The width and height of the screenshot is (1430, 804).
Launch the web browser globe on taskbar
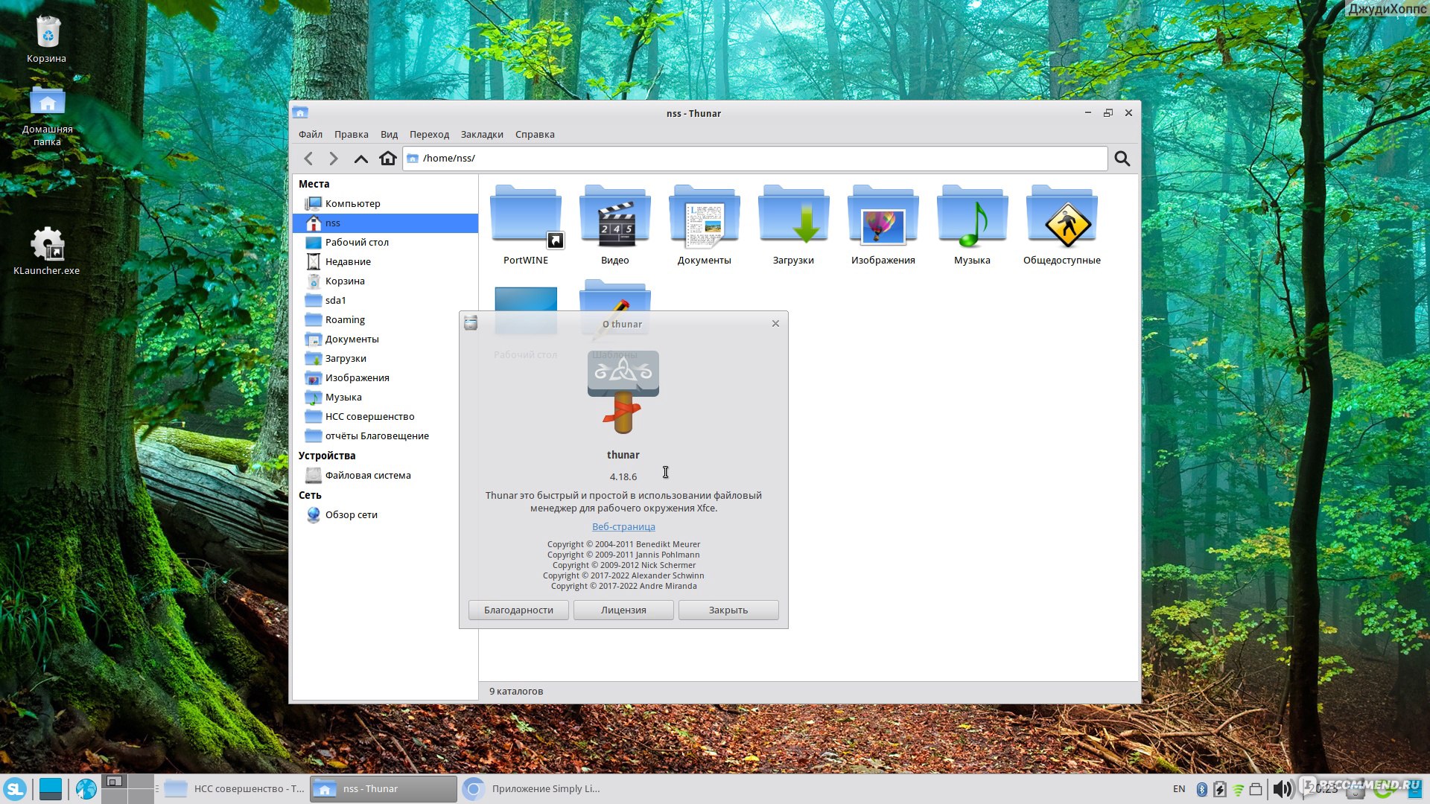tap(86, 789)
